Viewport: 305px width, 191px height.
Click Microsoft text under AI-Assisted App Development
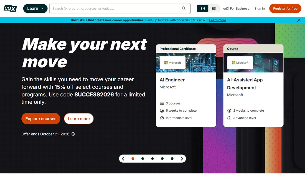(x=235, y=95)
